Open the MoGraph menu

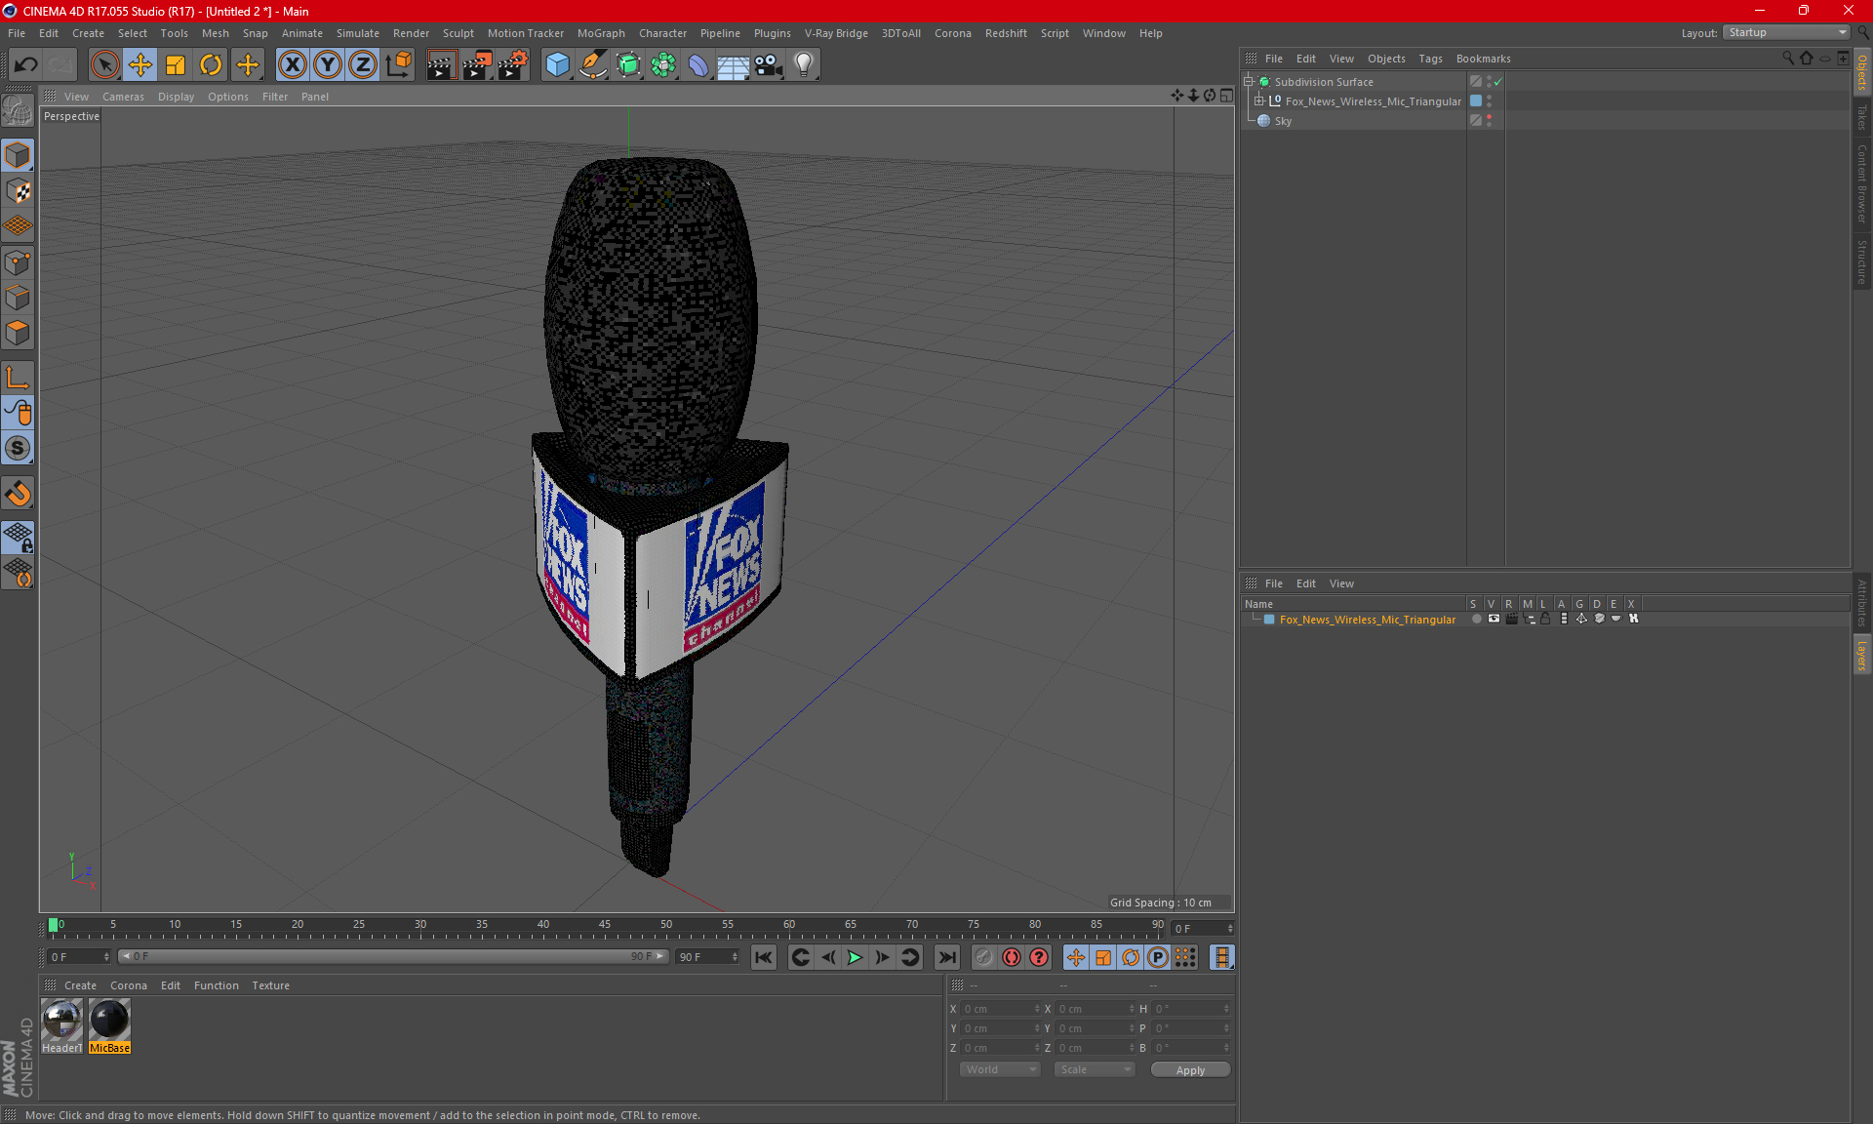(601, 33)
